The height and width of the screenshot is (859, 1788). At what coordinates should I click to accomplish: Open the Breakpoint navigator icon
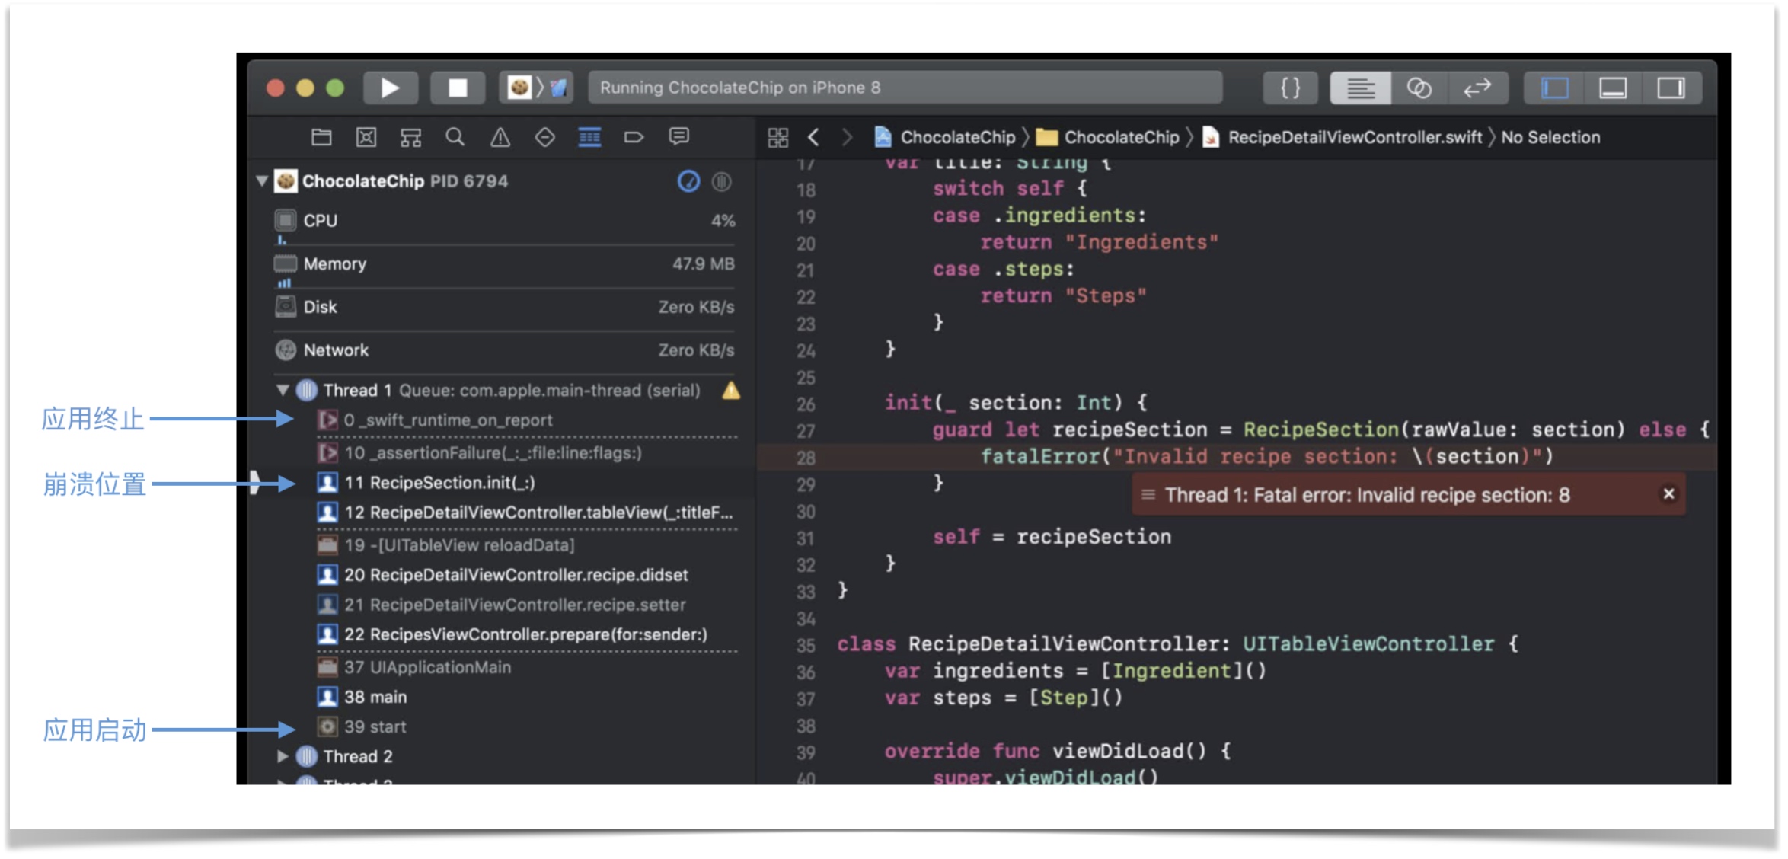tap(634, 137)
